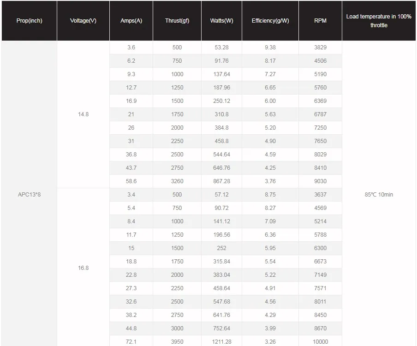Click the Load temperature in 100% throttle header
Image resolution: width=417 pixels, height=346 pixels.
379,21
